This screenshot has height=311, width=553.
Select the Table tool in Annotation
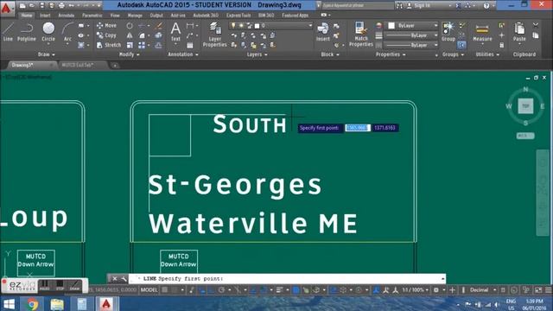click(190, 45)
